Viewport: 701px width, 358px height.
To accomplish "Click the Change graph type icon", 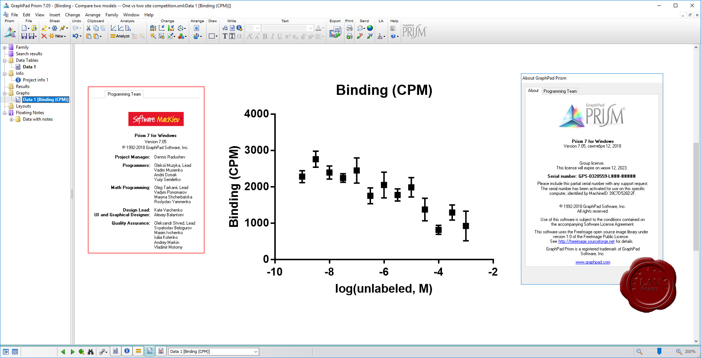I will (x=153, y=28).
